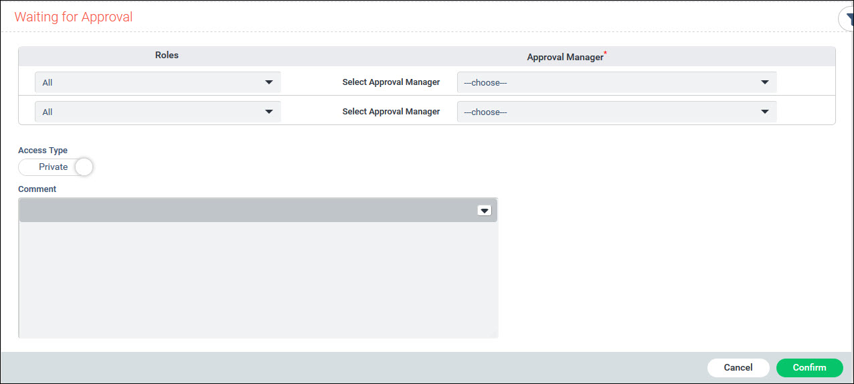
Task: Click the Comment box resize handle
Action: coord(495,334)
